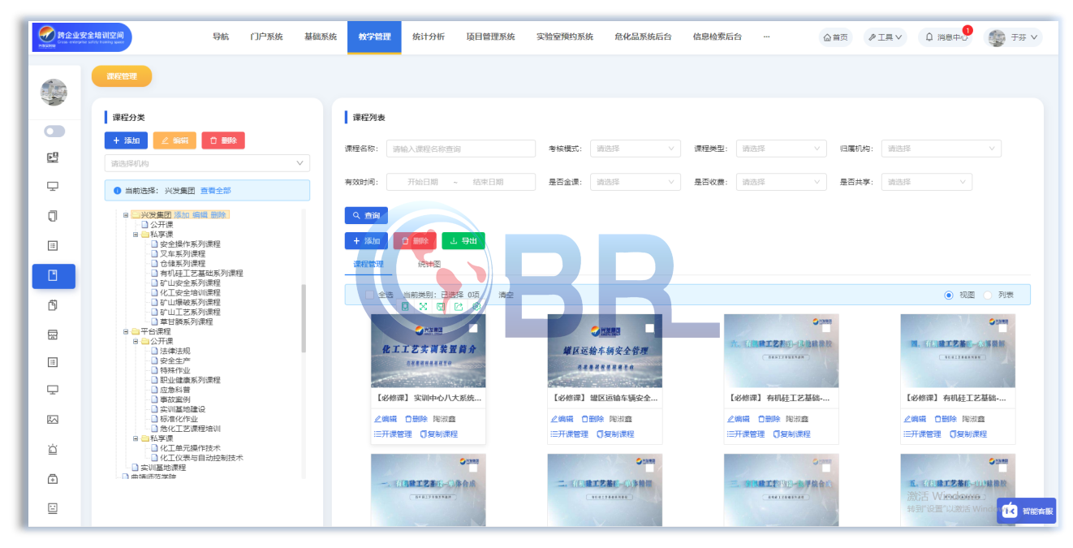Click 复制课程 on 罐区运输车辆安全 card
The image size is (1073, 548).
pos(615,434)
